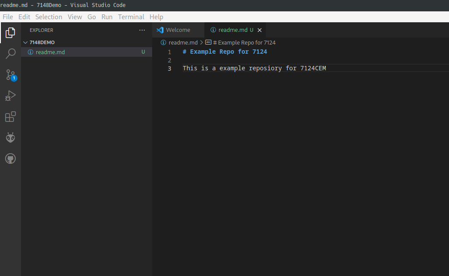Open the Extensions view icon
Image resolution: width=449 pixels, height=276 pixels.
pos(10,117)
